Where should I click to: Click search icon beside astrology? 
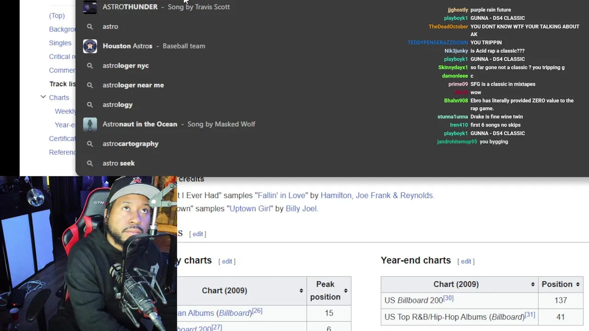pyautogui.click(x=90, y=105)
